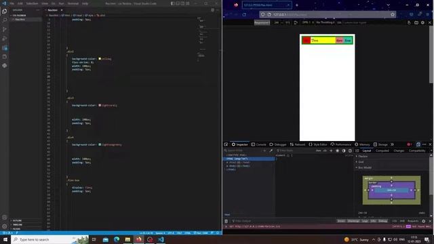Toggle the Info filter in console
434x244 pixels.
[373, 221]
